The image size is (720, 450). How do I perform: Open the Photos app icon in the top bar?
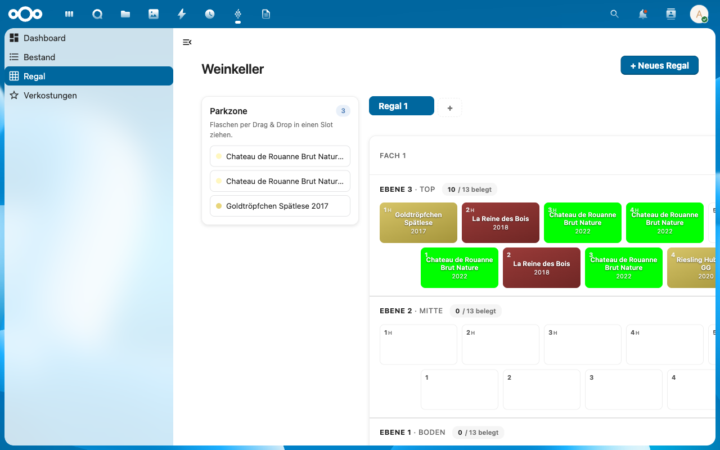click(154, 14)
